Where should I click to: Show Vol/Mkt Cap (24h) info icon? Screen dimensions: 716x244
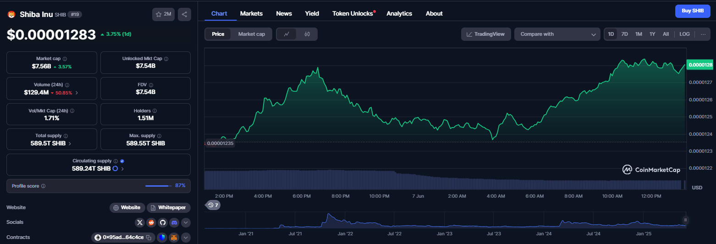click(x=72, y=111)
